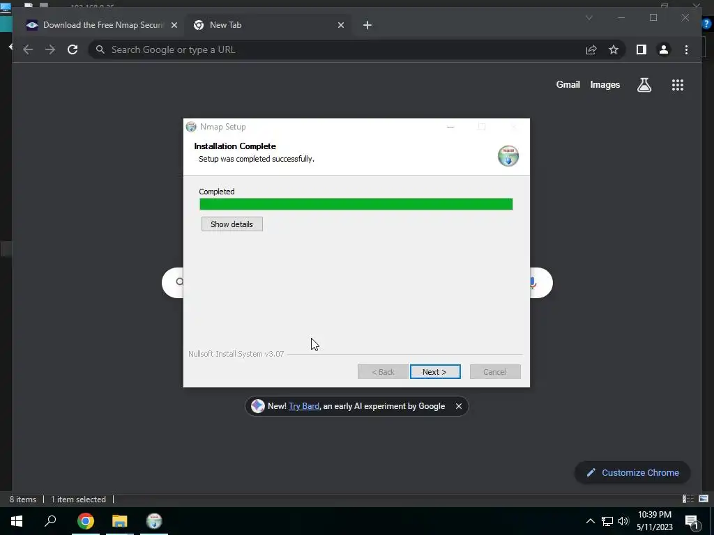Open File Explorer from taskbar

(x=120, y=521)
